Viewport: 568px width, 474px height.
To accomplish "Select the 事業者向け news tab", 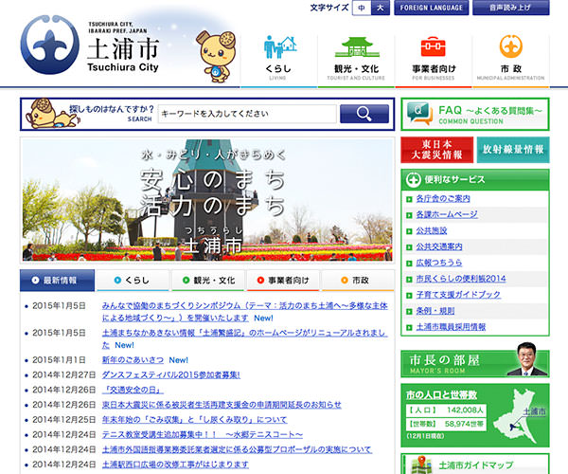I will click(283, 281).
